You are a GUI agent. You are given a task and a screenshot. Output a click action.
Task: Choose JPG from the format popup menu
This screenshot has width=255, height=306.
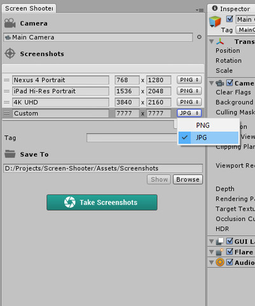pyautogui.click(x=209, y=138)
